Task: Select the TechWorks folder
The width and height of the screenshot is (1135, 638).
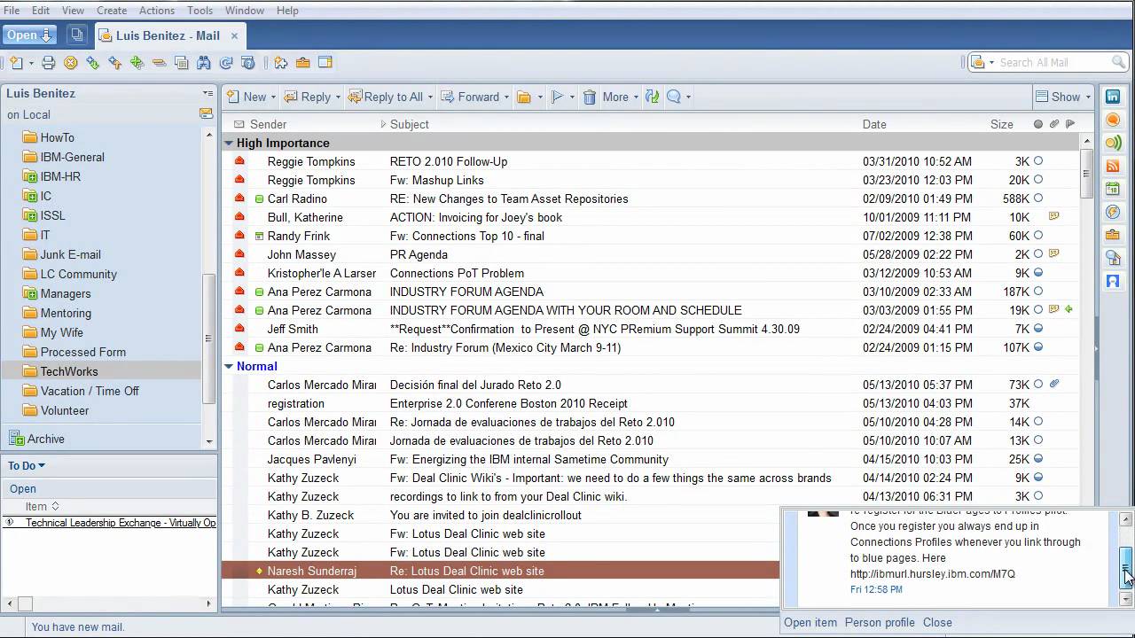Action: coord(69,371)
